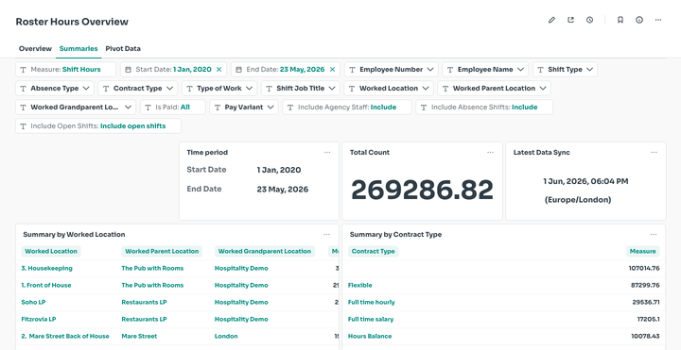The width and height of the screenshot is (681, 350).
Task: Click calendar icon in Start Date filter
Action: [x=128, y=69]
